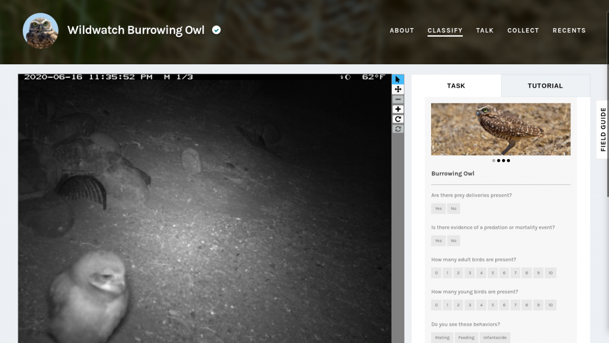Toggle the Feeding behavior option
This screenshot has height=343, width=609.
pyautogui.click(x=466, y=337)
